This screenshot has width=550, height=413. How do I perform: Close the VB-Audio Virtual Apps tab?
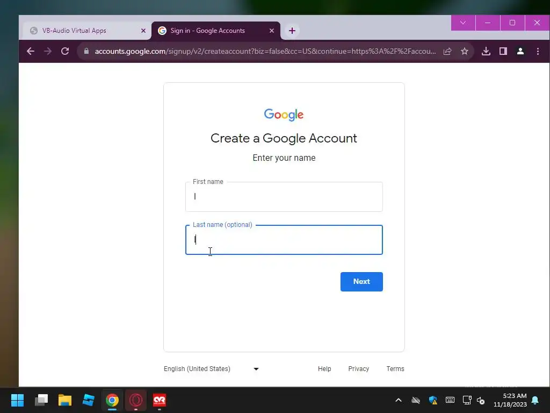click(143, 31)
